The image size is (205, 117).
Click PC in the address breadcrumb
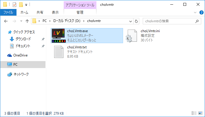45,21
